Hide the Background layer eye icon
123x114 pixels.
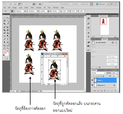click(x=92, y=85)
